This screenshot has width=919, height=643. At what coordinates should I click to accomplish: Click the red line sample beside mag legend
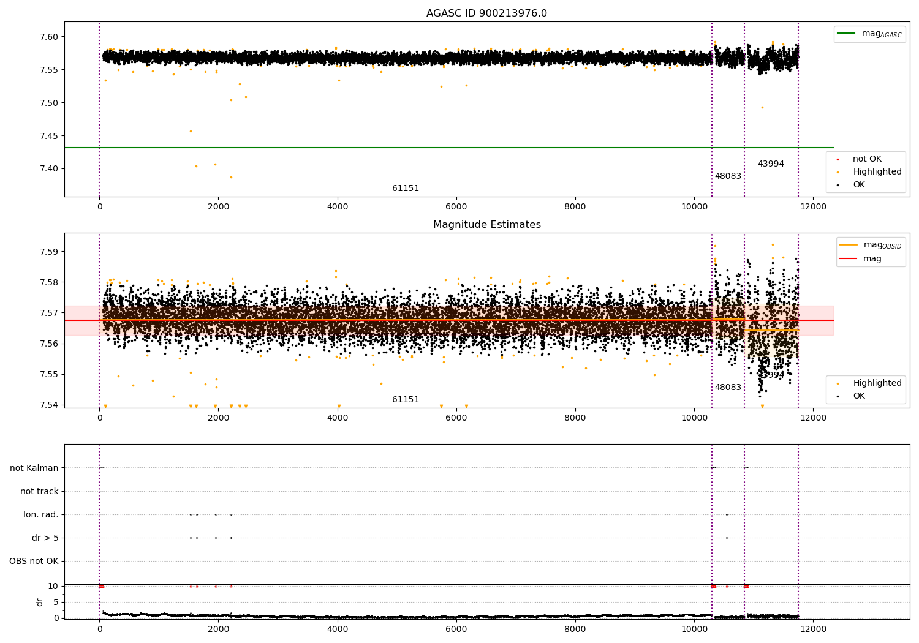tap(849, 258)
